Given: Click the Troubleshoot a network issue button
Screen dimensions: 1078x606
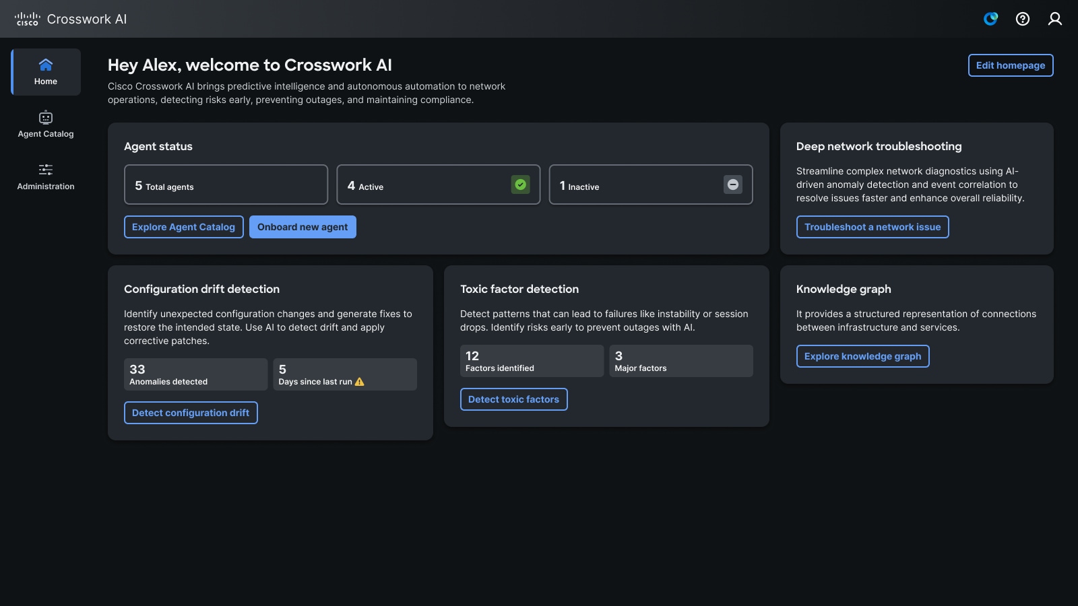Looking at the screenshot, I should click(873, 227).
